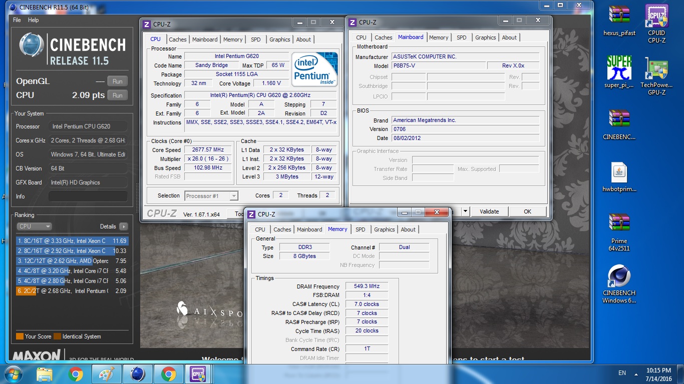The image size is (684, 384).
Task: Open Graphics tab in left CPU-Z window
Action: click(279, 39)
